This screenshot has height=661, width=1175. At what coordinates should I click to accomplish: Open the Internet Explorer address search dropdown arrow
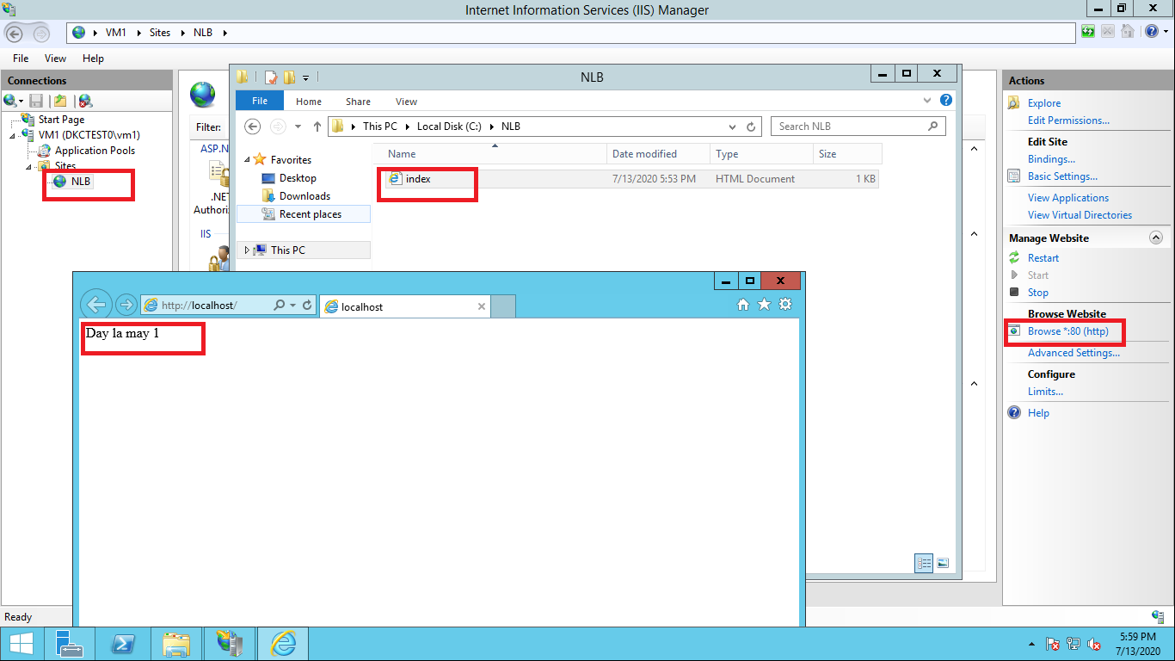click(x=293, y=305)
